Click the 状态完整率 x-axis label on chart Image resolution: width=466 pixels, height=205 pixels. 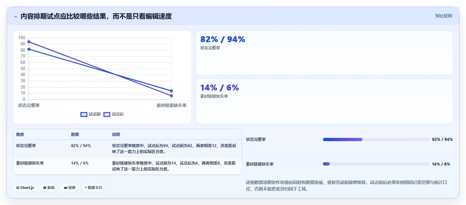[x=29, y=106]
